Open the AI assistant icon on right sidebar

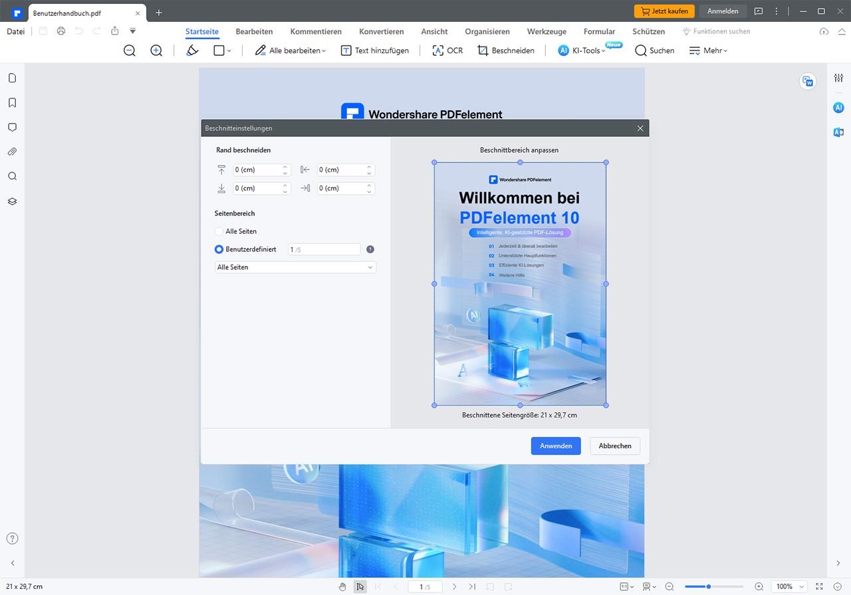838,108
